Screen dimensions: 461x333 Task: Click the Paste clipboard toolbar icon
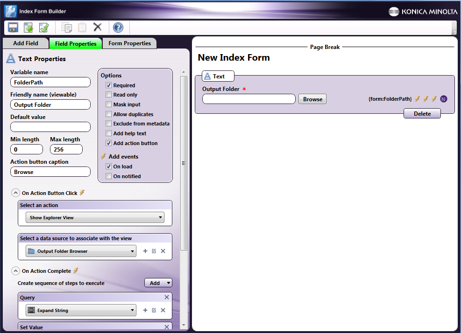pos(82,28)
